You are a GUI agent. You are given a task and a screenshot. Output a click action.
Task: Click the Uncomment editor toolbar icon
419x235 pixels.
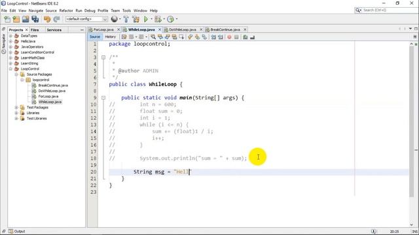[x=252, y=37]
